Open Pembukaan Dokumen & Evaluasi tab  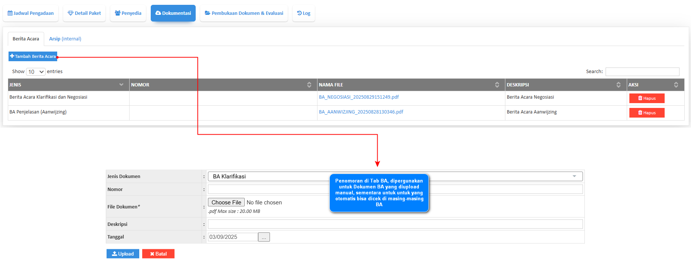(244, 13)
